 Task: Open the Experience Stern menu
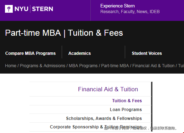[118, 6]
